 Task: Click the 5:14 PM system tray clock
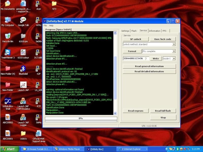[196, 149]
